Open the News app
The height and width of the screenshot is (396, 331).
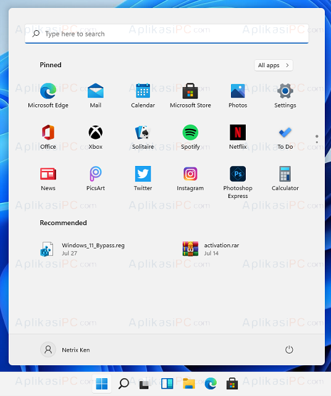[x=48, y=178]
